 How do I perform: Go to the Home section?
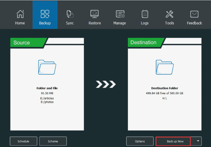point(20,17)
